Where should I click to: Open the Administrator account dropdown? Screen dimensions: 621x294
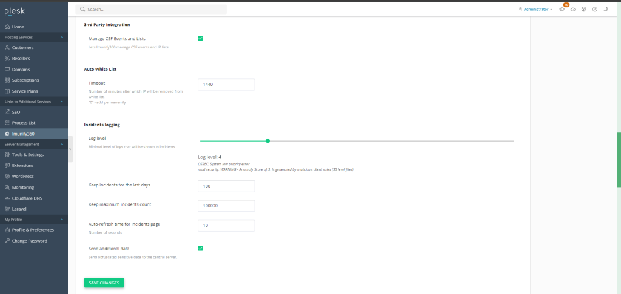coord(534,10)
